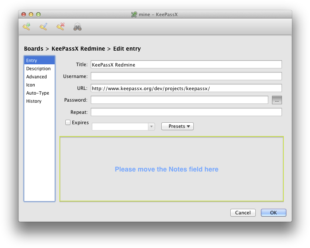Confirm with the OK button

[273, 213]
